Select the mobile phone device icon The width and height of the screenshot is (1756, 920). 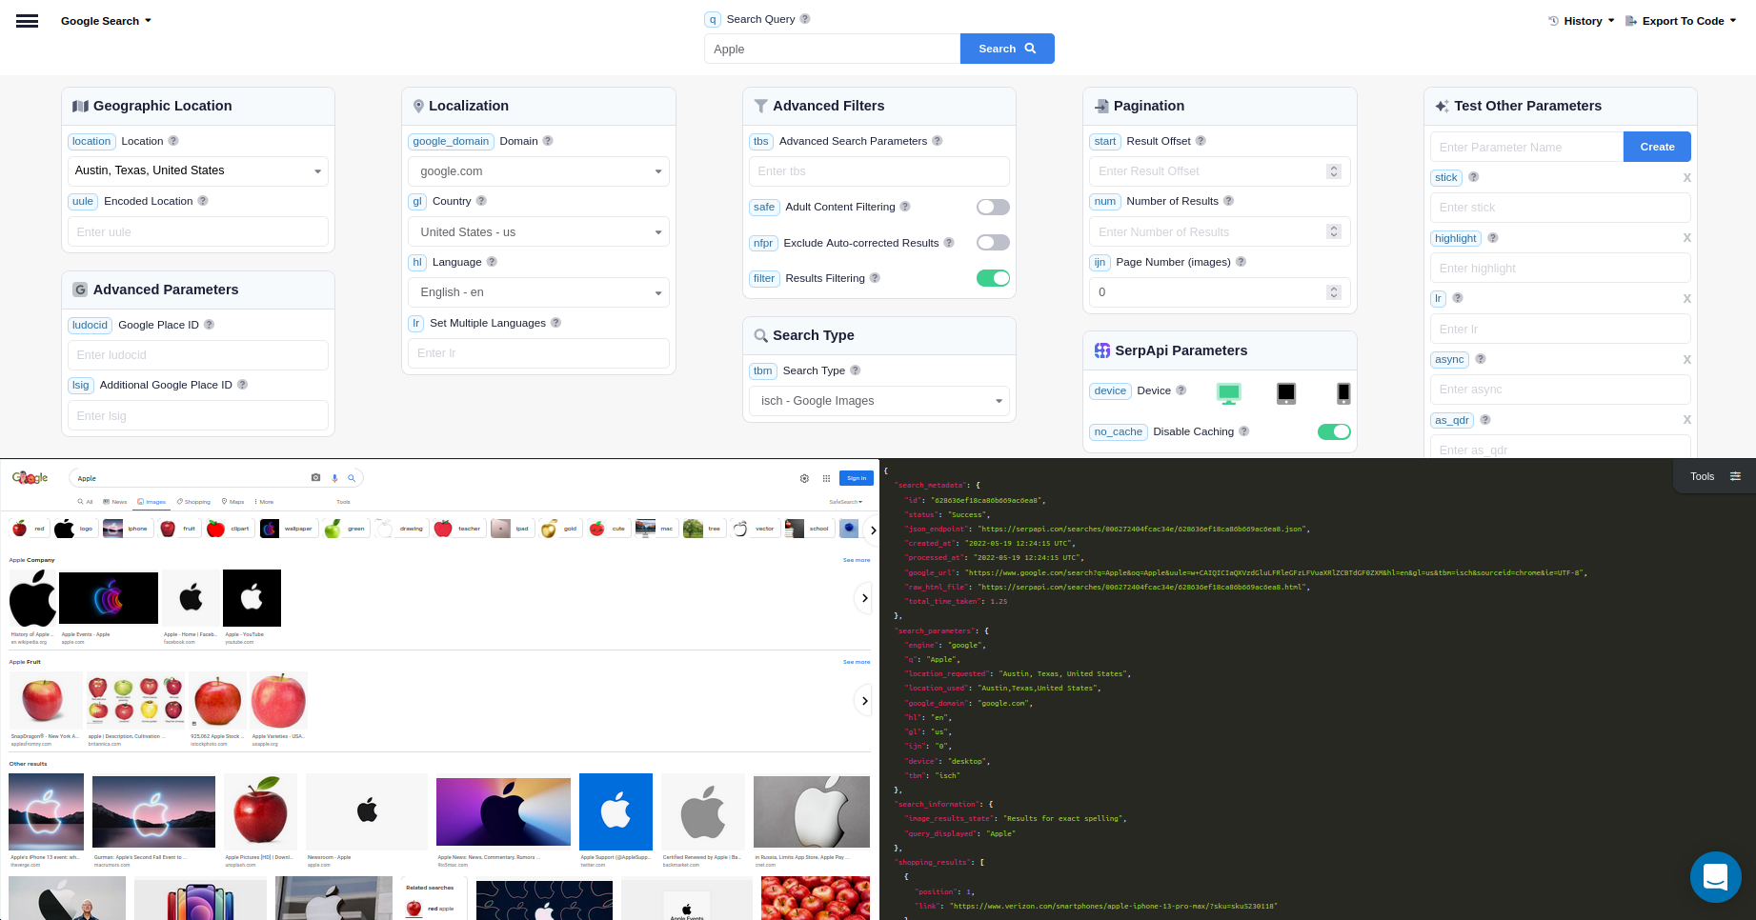(x=1343, y=392)
